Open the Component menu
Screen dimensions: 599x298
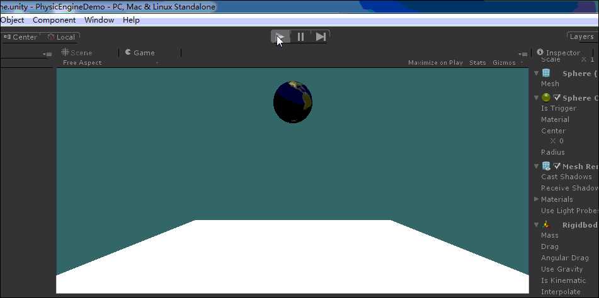click(54, 20)
